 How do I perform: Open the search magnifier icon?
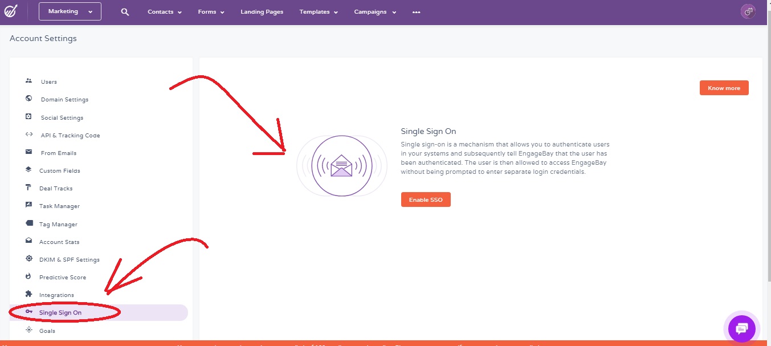click(x=125, y=12)
